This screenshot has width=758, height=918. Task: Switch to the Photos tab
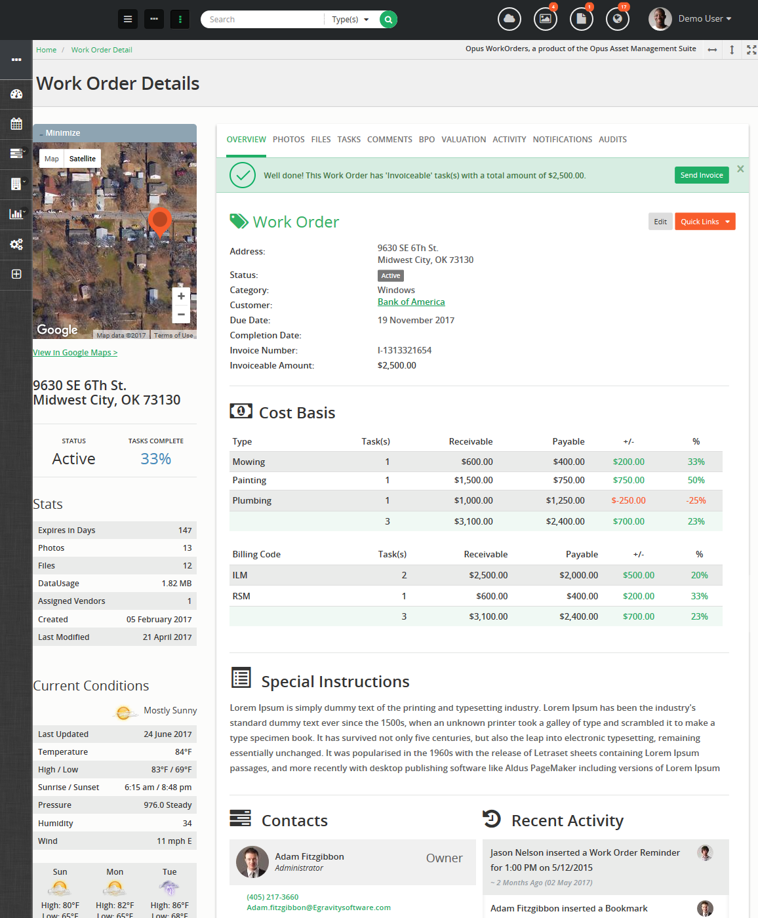point(289,140)
